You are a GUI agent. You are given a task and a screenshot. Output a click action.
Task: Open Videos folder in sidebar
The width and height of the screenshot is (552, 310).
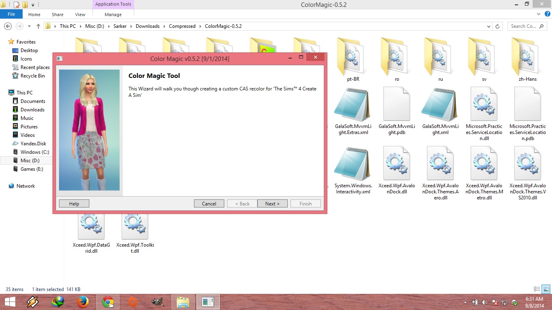point(27,135)
